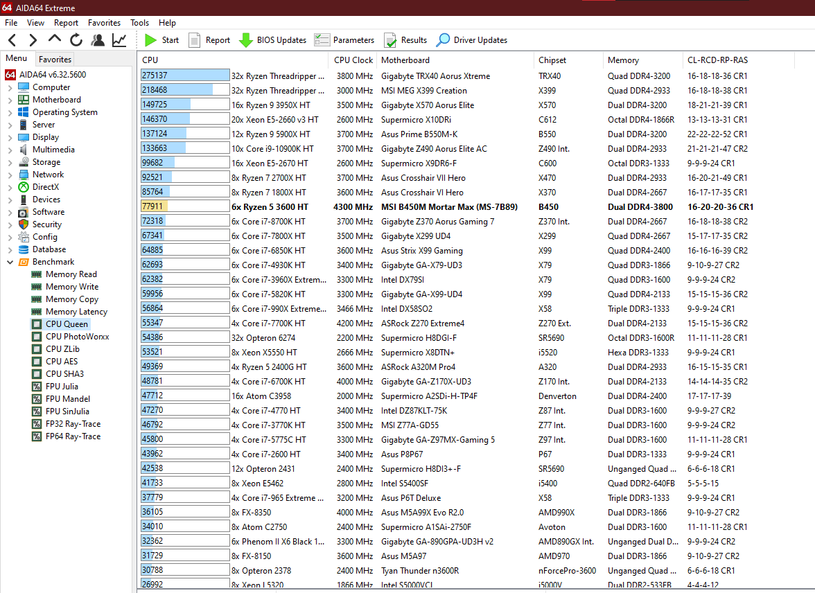Go back with the left arrow toolbar icon
Image resolution: width=815 pixels, height=593 pixels.
pos(12,40)
